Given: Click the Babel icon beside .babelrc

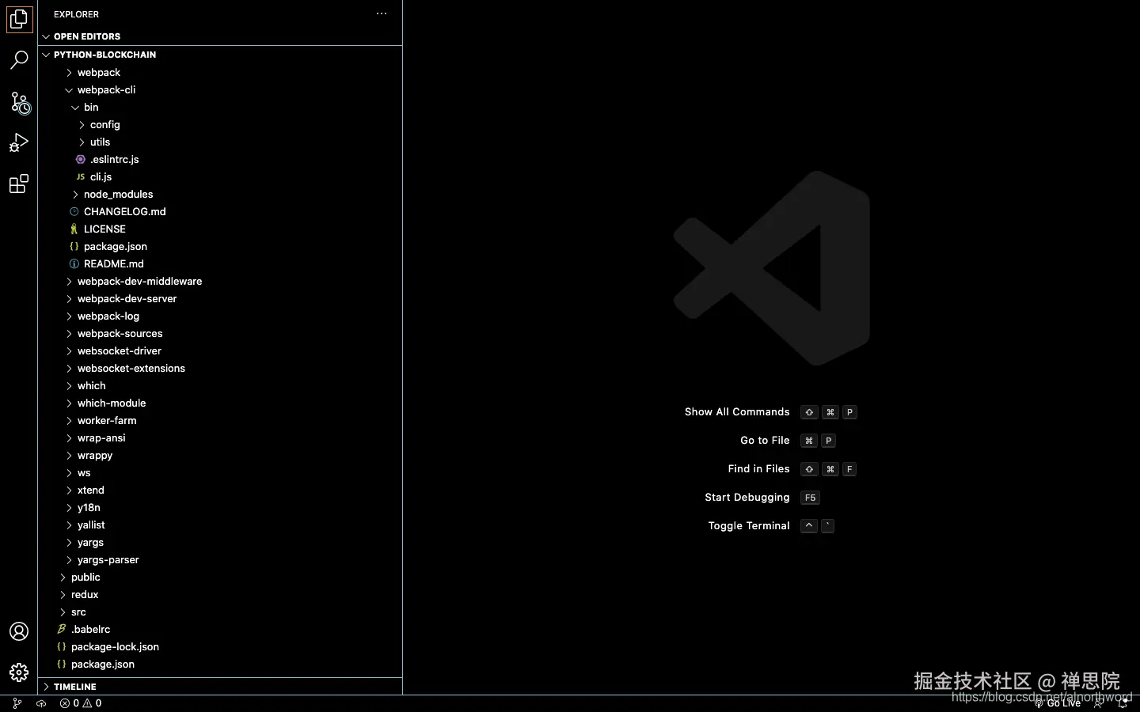Looking at the screenshot, I should 61,629.
